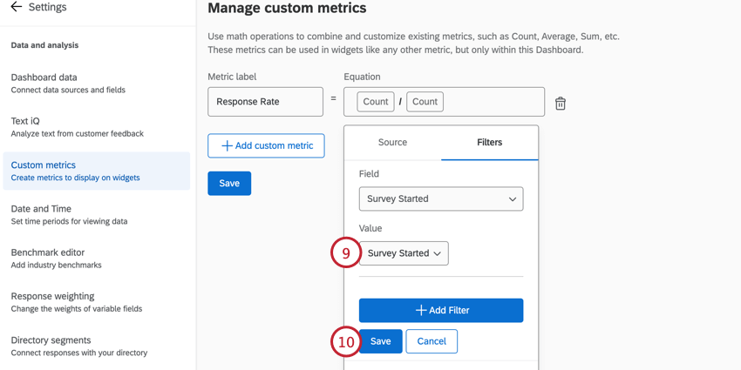
Task: Click the Metric label input field
Action: pyautogui.click(x=265, y=102)
